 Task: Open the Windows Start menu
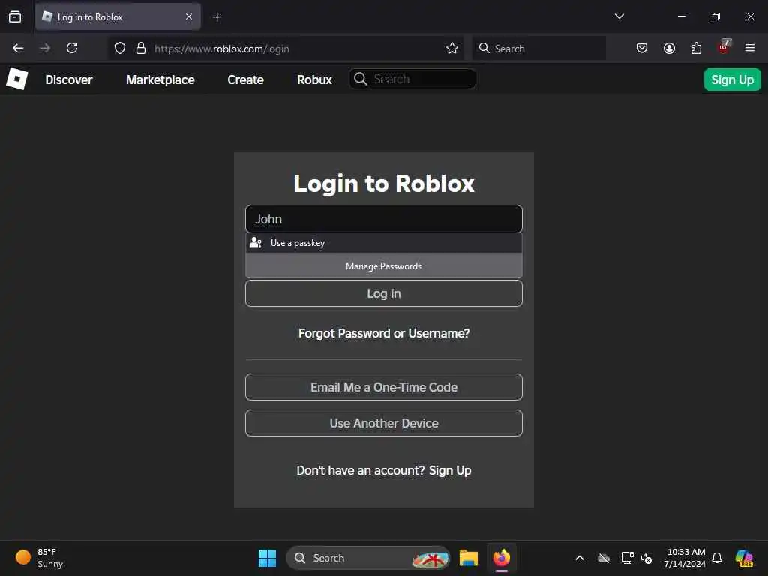[268, 558]
